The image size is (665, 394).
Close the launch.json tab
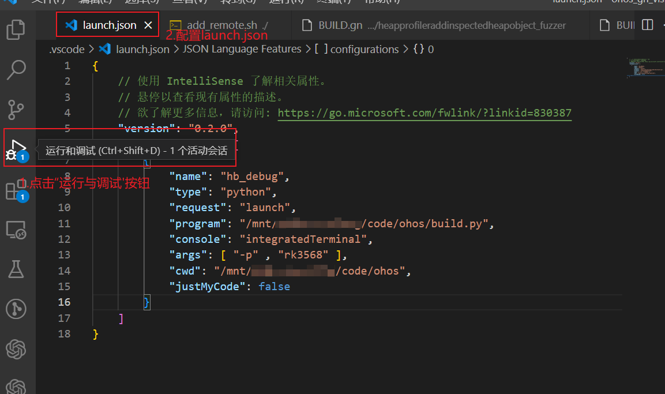point(148,25)
